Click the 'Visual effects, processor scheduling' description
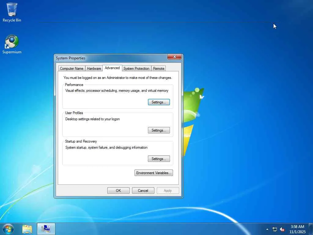This screenshot has width=313, height=235. click(x=117, y=91)
